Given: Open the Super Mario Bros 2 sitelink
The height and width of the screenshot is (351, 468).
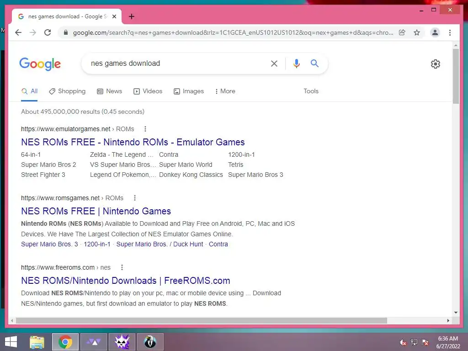Looking at the screenshot, I should point(48,165).
